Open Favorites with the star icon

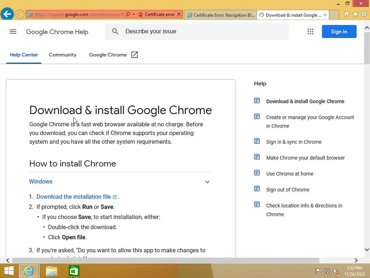point(355,14)
